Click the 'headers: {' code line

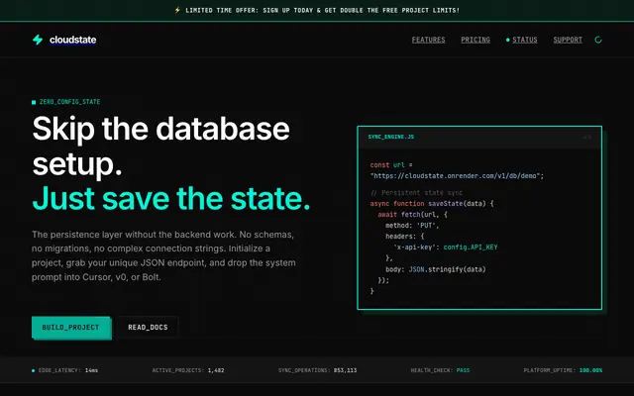405,237
